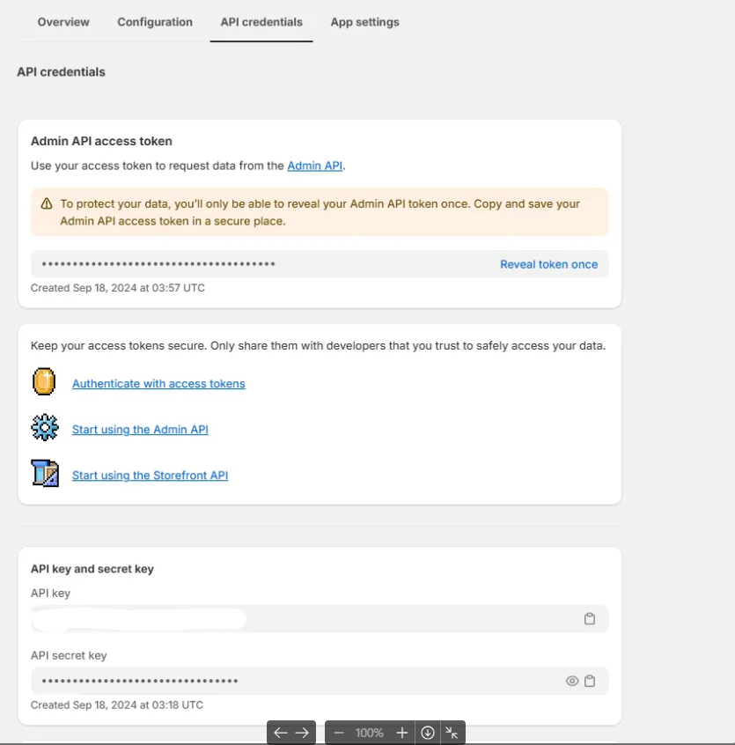Click the Storefront API pixel icon
This screenshot has height=745, width=735.
click(x=44, y=474)
